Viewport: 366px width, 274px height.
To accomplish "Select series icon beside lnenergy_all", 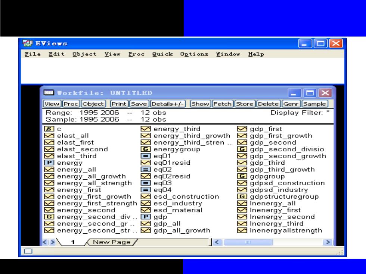I will click(x=242, y=203).
